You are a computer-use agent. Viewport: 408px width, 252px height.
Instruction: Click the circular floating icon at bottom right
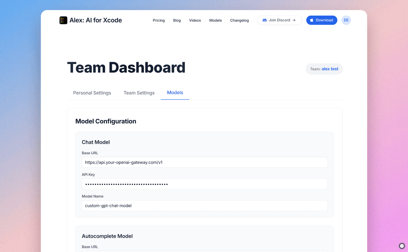[x=402, y=246]
